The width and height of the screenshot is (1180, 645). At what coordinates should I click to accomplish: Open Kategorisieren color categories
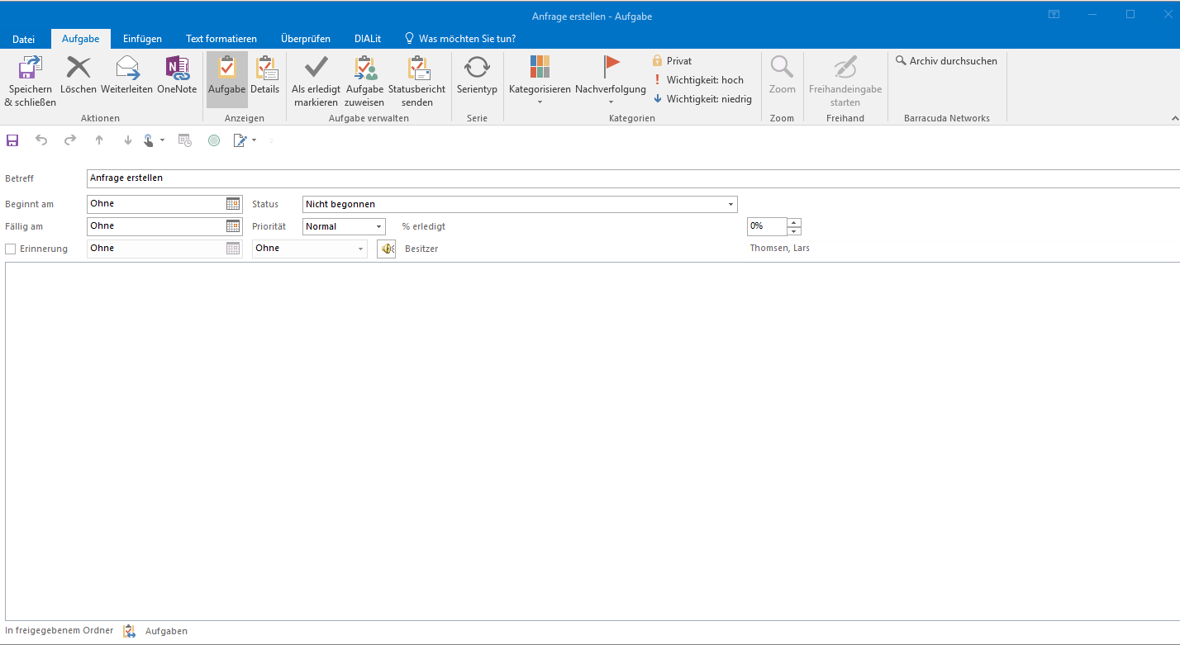540,80
